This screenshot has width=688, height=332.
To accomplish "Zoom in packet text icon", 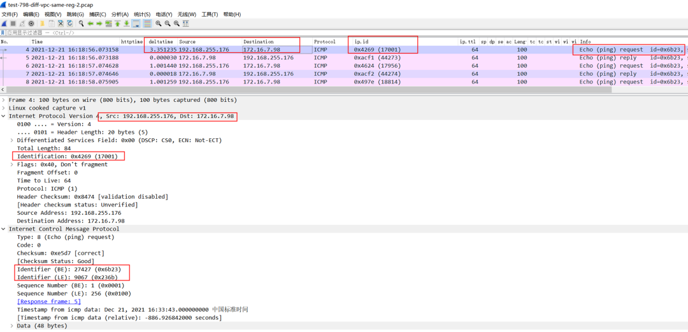I will point(159,24).
